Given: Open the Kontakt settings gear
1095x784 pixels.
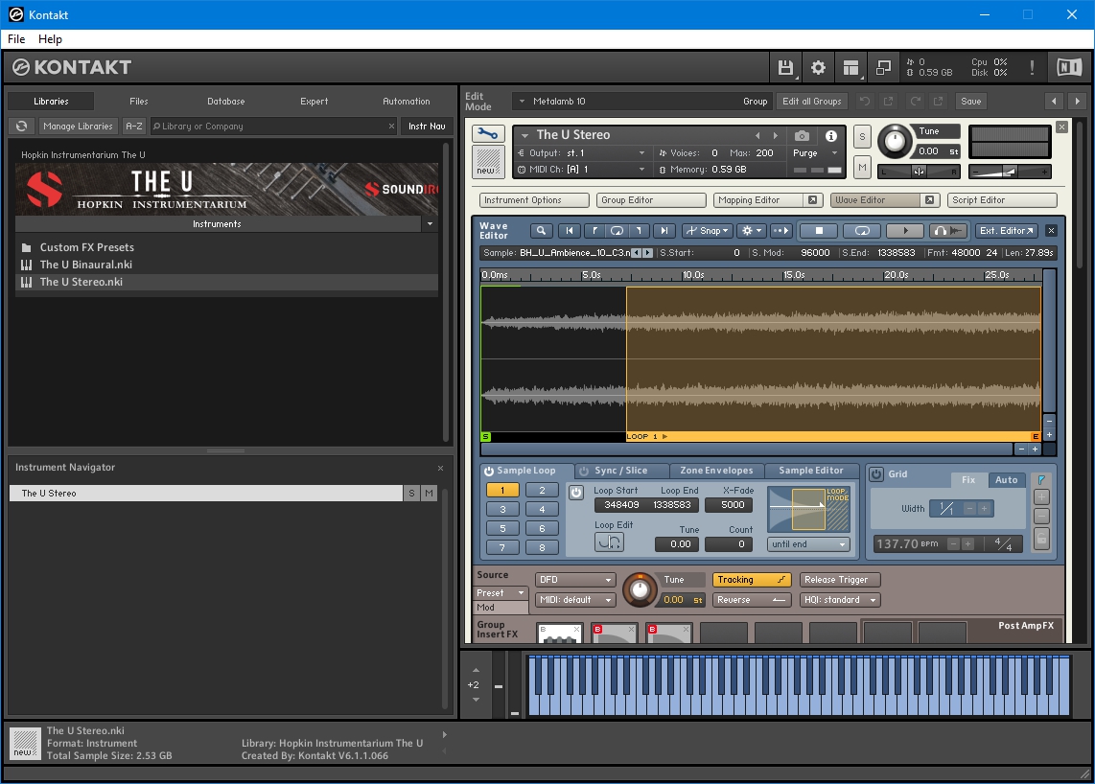Looking at the screenshot, I should point(818,67).
